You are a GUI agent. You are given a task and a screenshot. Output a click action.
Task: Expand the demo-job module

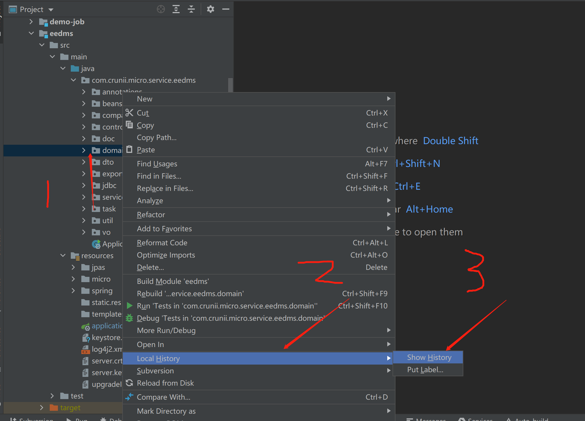pyautogui.click(x=31, y=22)
